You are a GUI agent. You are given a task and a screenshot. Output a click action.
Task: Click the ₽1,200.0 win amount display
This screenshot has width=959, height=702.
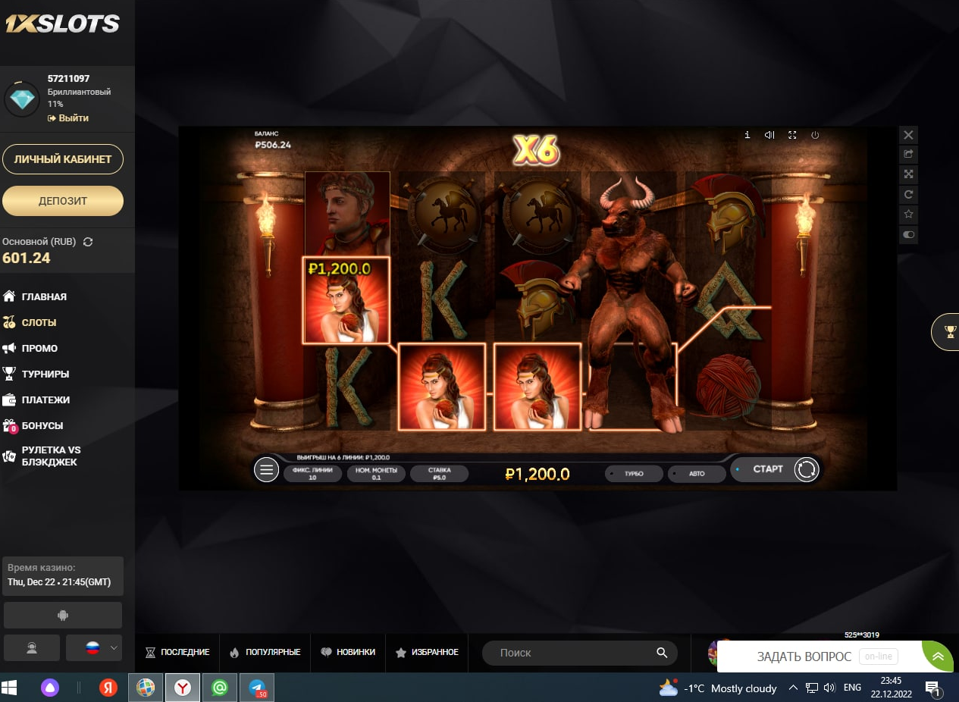tap(537, 475)
